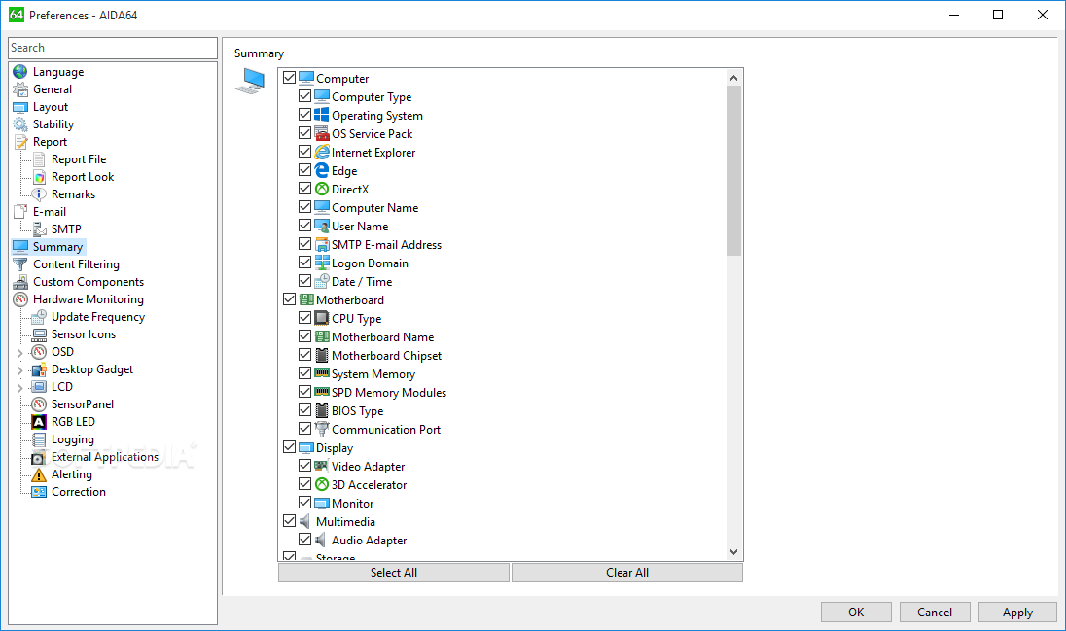
Task: Click the scroll down arrow of the summary list
Action: 733,552
